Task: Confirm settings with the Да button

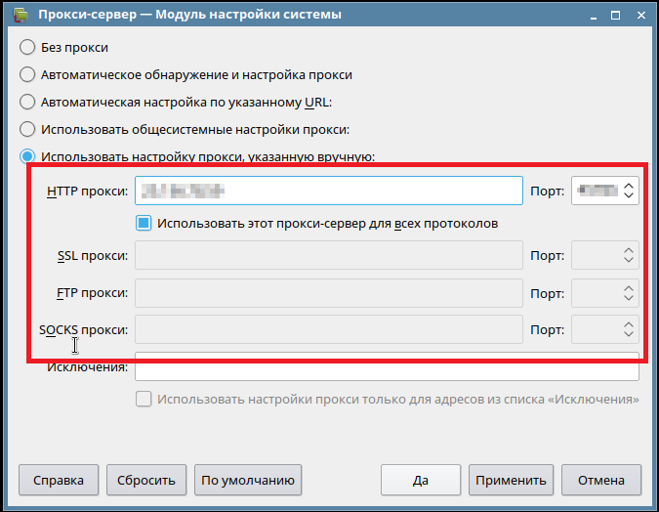Action: [421, 480]
